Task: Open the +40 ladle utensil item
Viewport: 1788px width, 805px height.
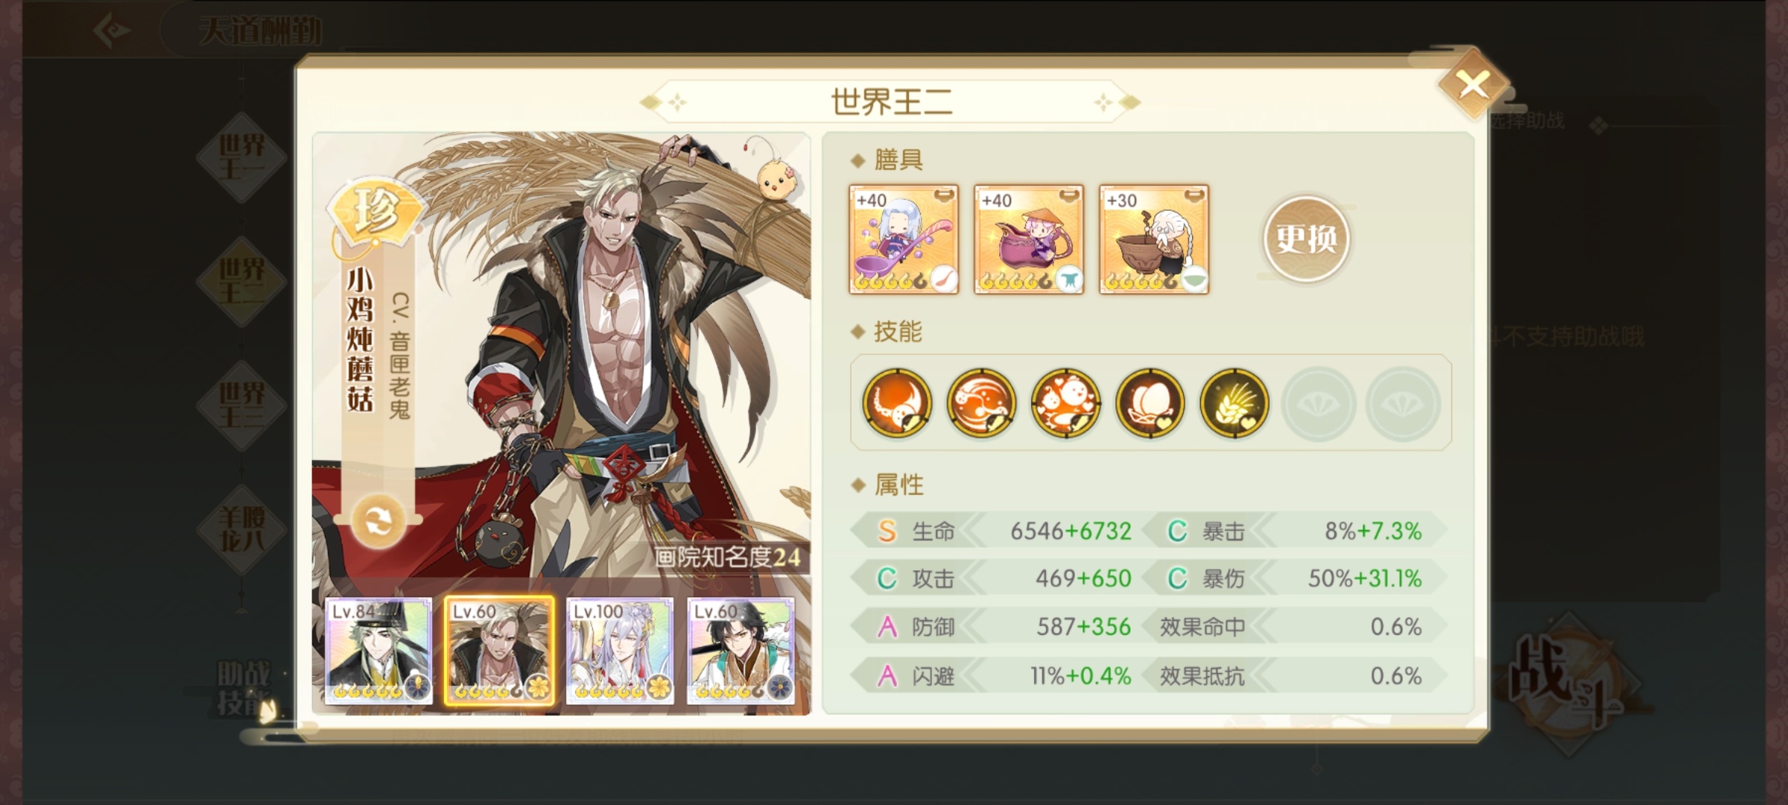Action: coord(904,239)
